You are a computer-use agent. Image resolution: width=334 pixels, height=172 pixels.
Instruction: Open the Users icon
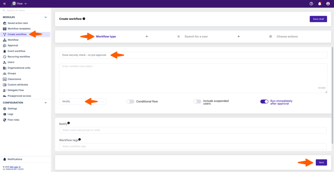[5, 62]
